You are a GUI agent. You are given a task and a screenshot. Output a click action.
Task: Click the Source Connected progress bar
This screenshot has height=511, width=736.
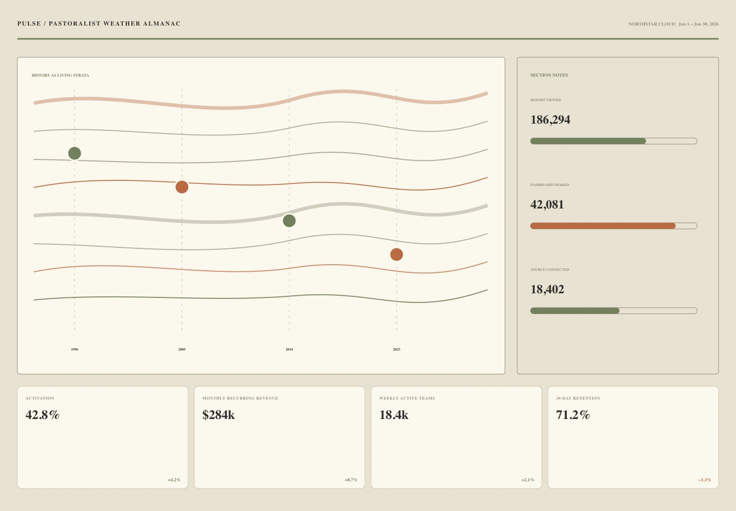click(x=614, y=311)
